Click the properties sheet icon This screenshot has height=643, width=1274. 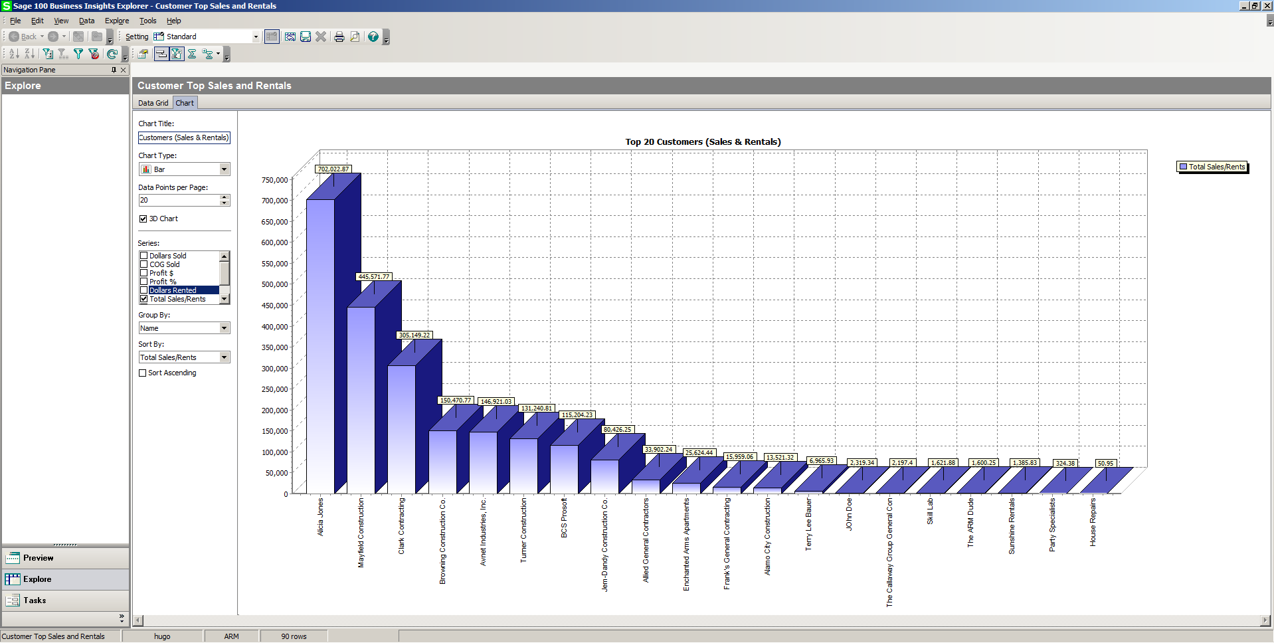click(x=143, y=54)
